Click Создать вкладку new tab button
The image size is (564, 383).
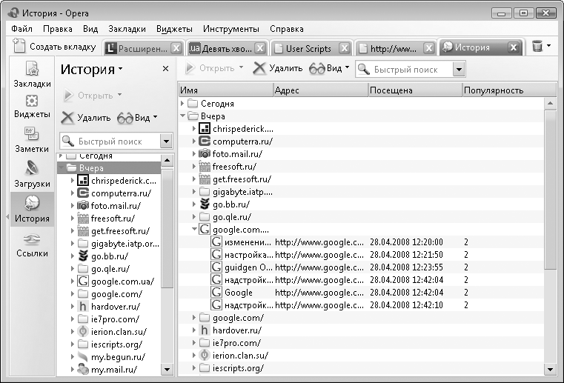pyautogui.click(x=55, y=47)
